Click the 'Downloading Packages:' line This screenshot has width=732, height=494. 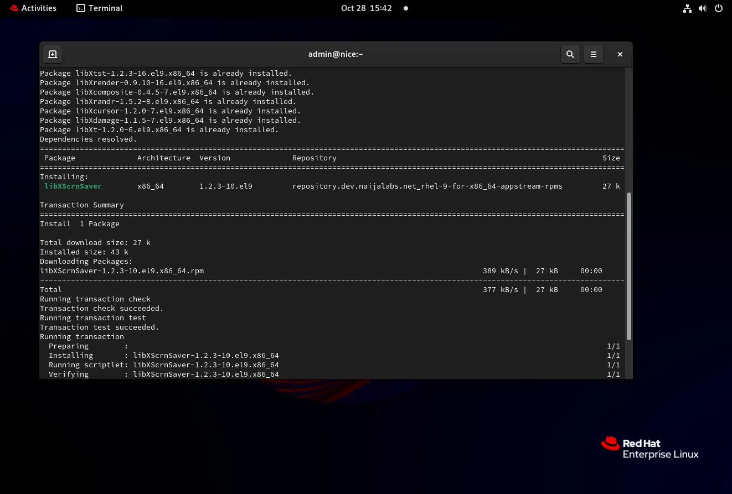[x=86, y=262]
